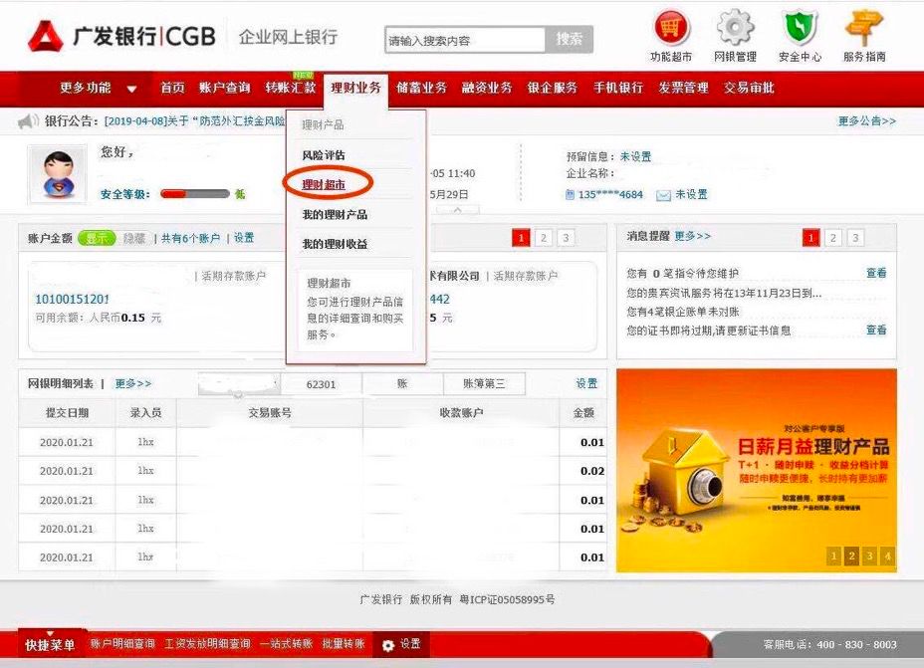Viewport: 924px width, 668px height.
Task: Click the 金额 column header
Action: (x=583, y=413)
